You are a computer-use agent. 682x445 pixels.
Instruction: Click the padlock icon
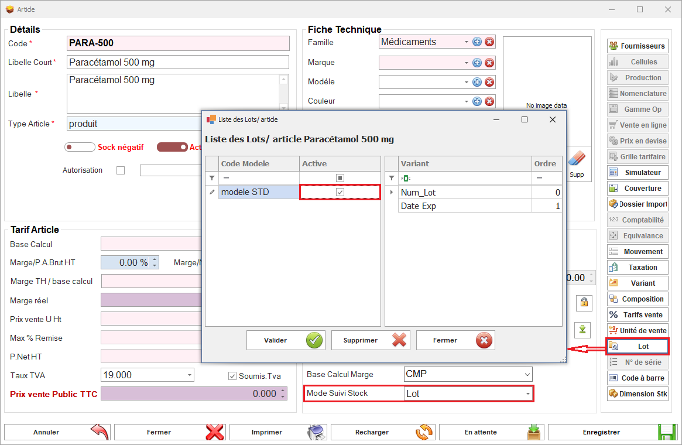[x=584, y=303]
